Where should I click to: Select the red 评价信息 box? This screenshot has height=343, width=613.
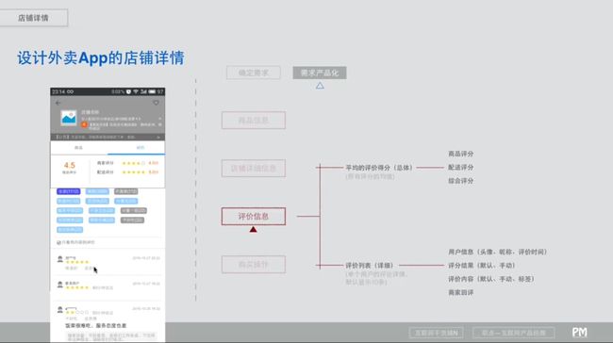254,217
